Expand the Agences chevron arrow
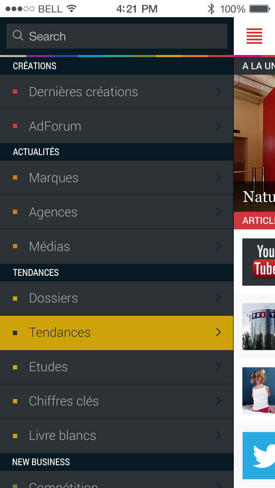This screenshot has width=275, height=488. 218,212
